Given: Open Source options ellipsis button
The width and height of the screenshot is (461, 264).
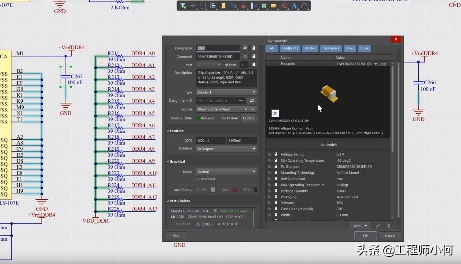Looking at the screenshot, I should click(252, 109).
